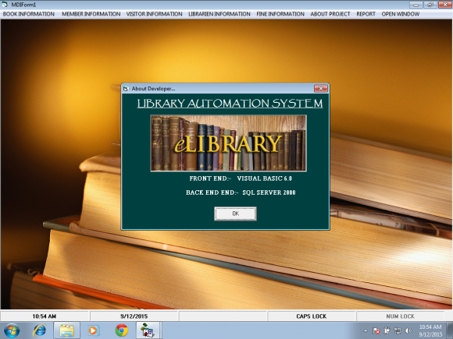Restore down the MDIForm1 window

point(430,5)
